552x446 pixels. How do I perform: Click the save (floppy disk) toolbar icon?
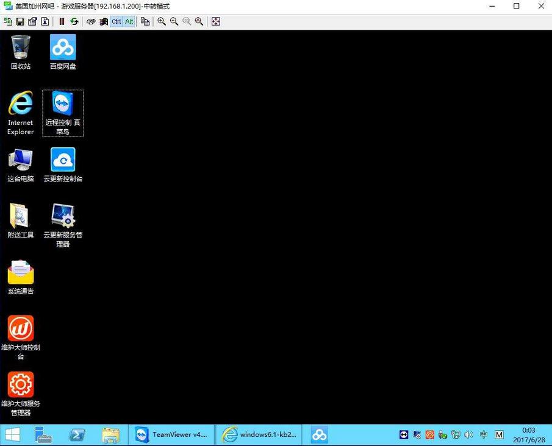pyautogui.click(x=20, y=21)
